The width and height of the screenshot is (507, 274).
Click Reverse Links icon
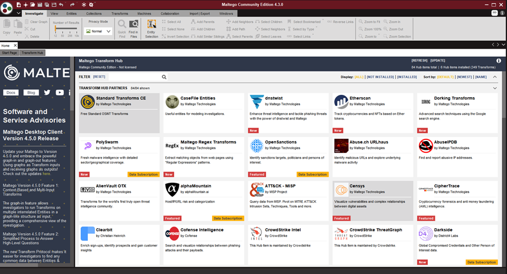coord(329,22)
